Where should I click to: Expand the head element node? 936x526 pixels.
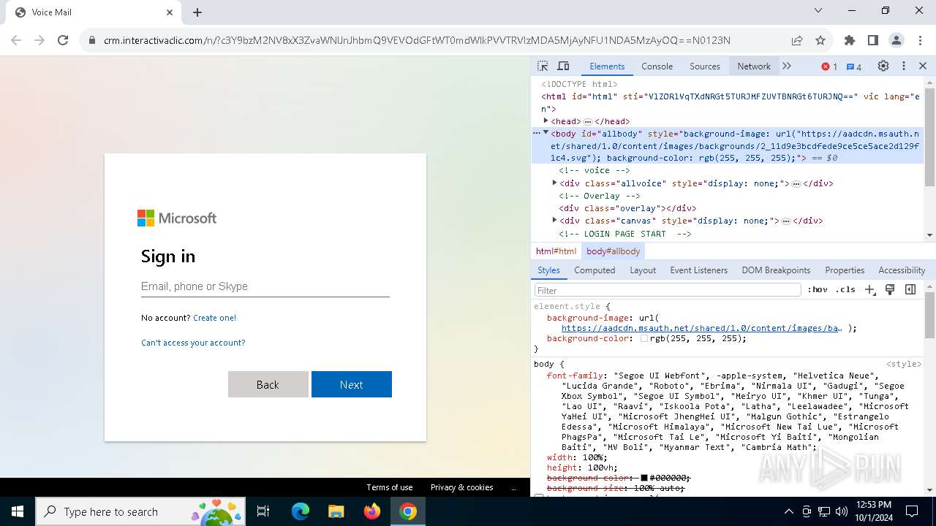click(546, 121)
